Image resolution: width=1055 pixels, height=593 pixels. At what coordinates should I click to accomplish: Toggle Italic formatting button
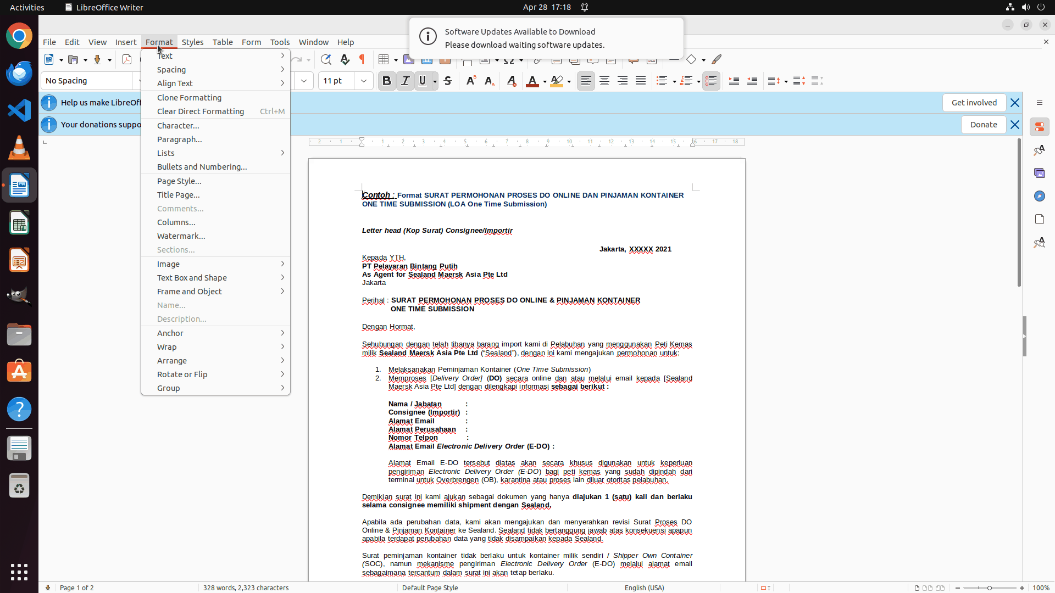[x=405, y=81]
